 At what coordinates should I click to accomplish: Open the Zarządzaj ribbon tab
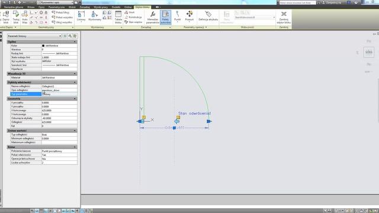click(85, 7)
